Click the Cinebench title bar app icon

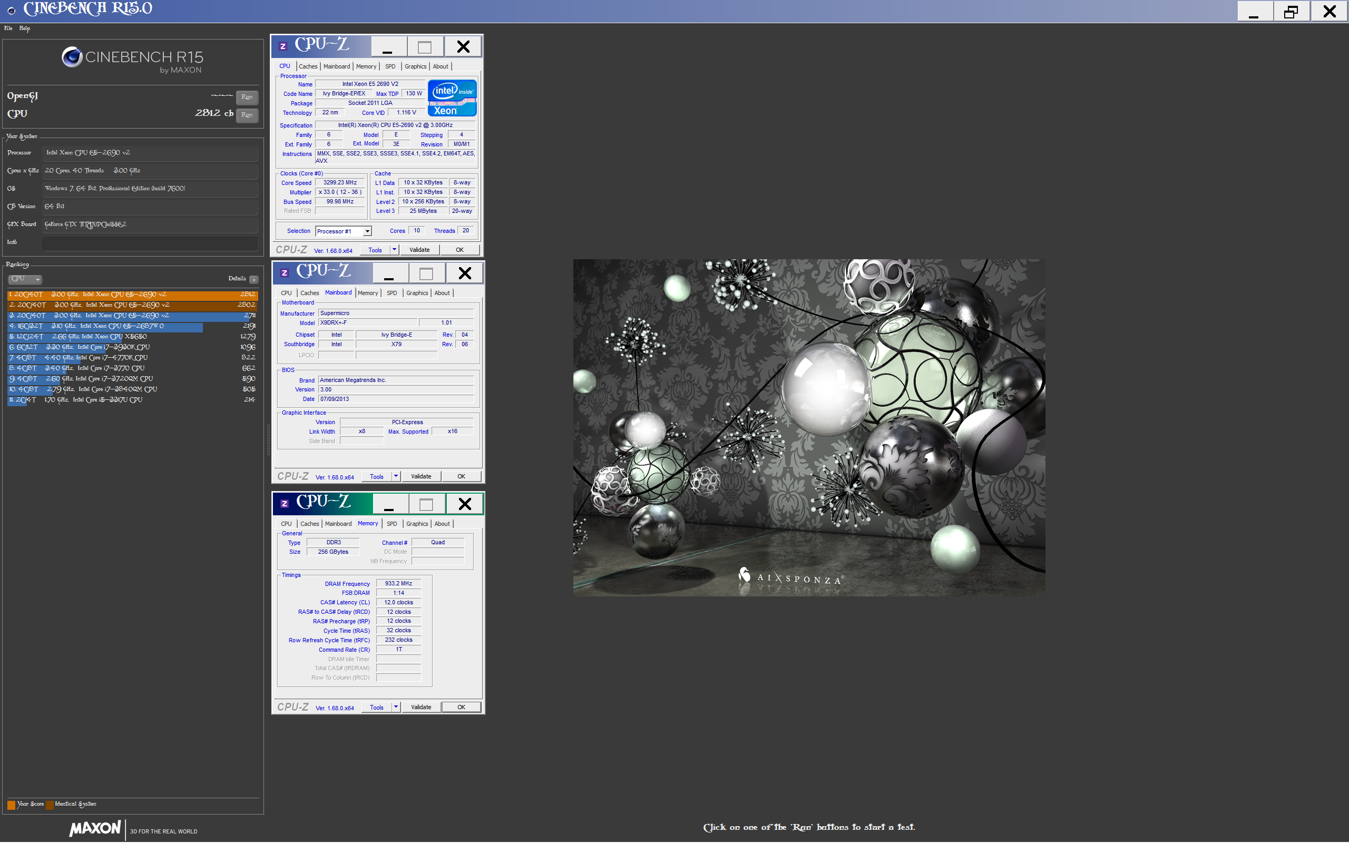pyautogui.click(x=11, y=10)
